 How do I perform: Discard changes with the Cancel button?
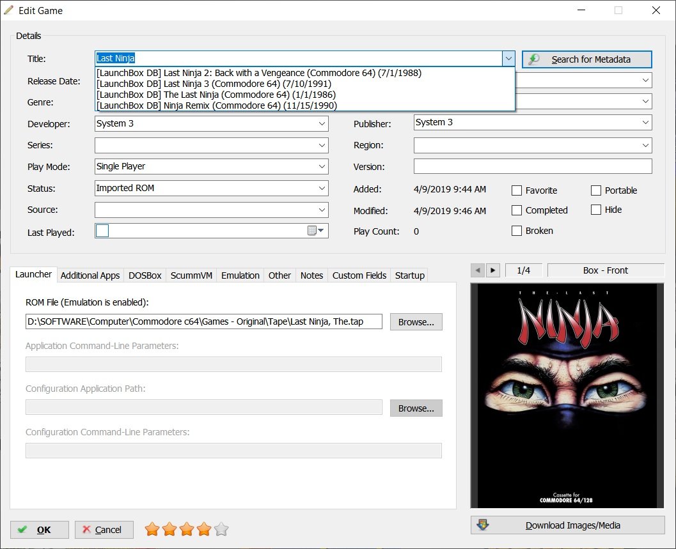pyautogui.click(x=104, y=530)
